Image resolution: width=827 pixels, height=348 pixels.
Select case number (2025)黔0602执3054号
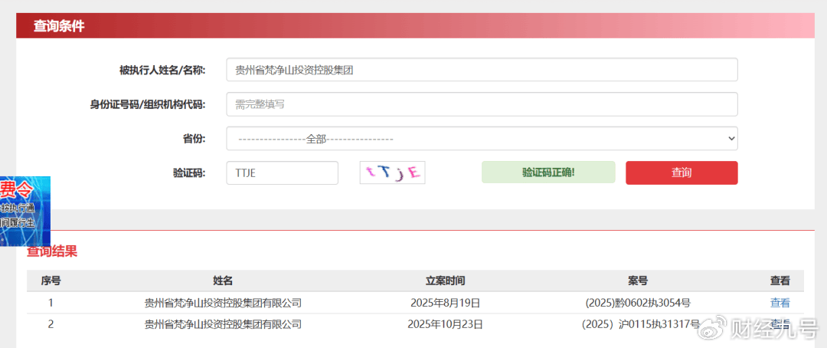coord(637,303)
